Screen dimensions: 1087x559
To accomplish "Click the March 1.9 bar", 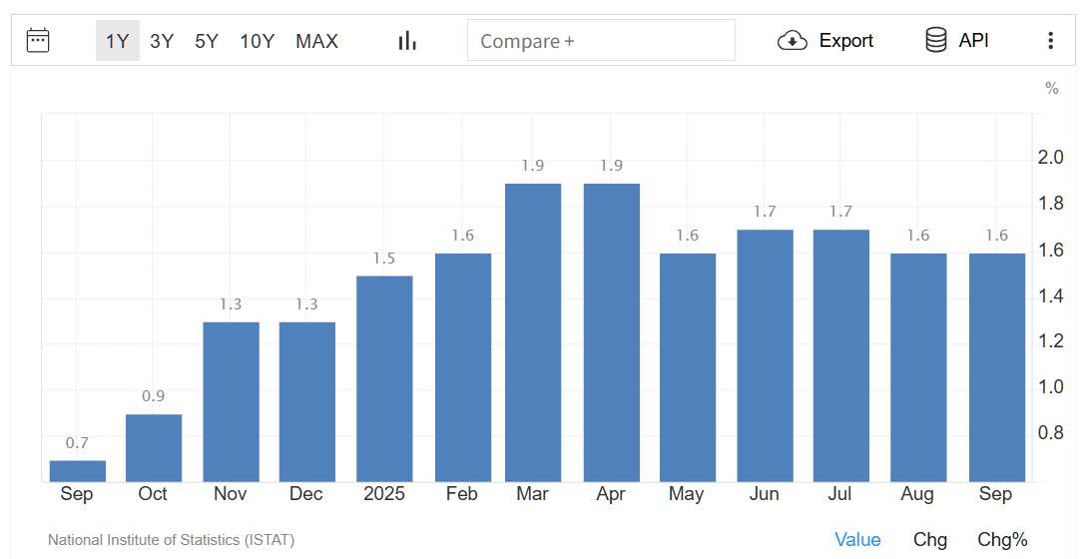I will click(533, 332).
